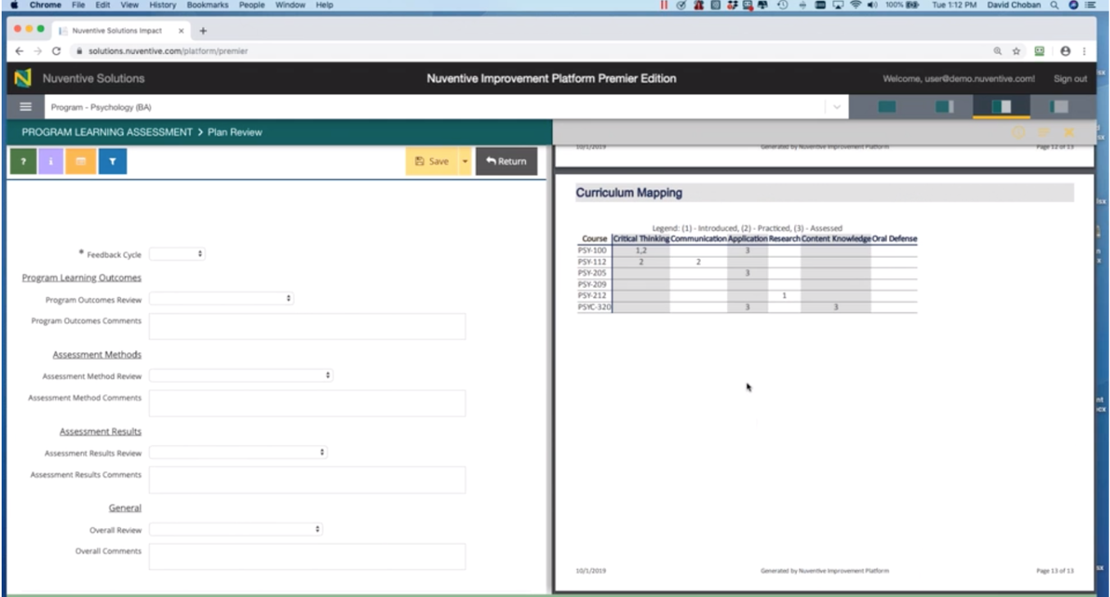This screenshot has height=597, width=1110.
Task: Reload the page in Chrome
Action: 56,51
